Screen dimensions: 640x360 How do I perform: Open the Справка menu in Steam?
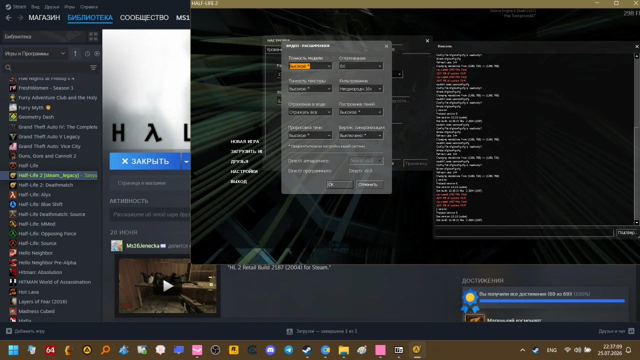[89, 7]
